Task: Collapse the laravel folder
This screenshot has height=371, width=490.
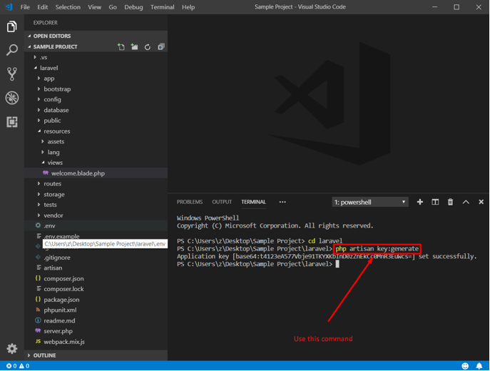Action: click(96, 68)
